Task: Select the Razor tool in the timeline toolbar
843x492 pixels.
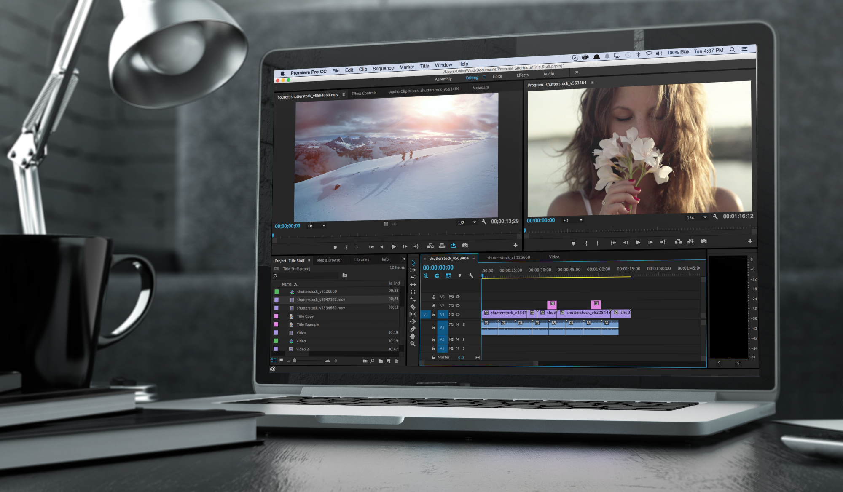Action: 412,307
